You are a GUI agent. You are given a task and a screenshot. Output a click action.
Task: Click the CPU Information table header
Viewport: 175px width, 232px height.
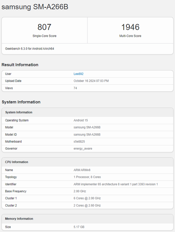(x=17, y=162)
